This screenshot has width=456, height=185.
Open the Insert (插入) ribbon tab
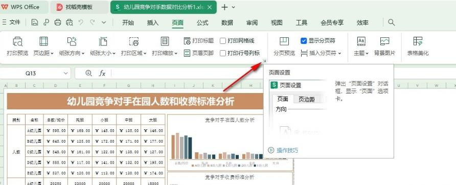point(153,22)
